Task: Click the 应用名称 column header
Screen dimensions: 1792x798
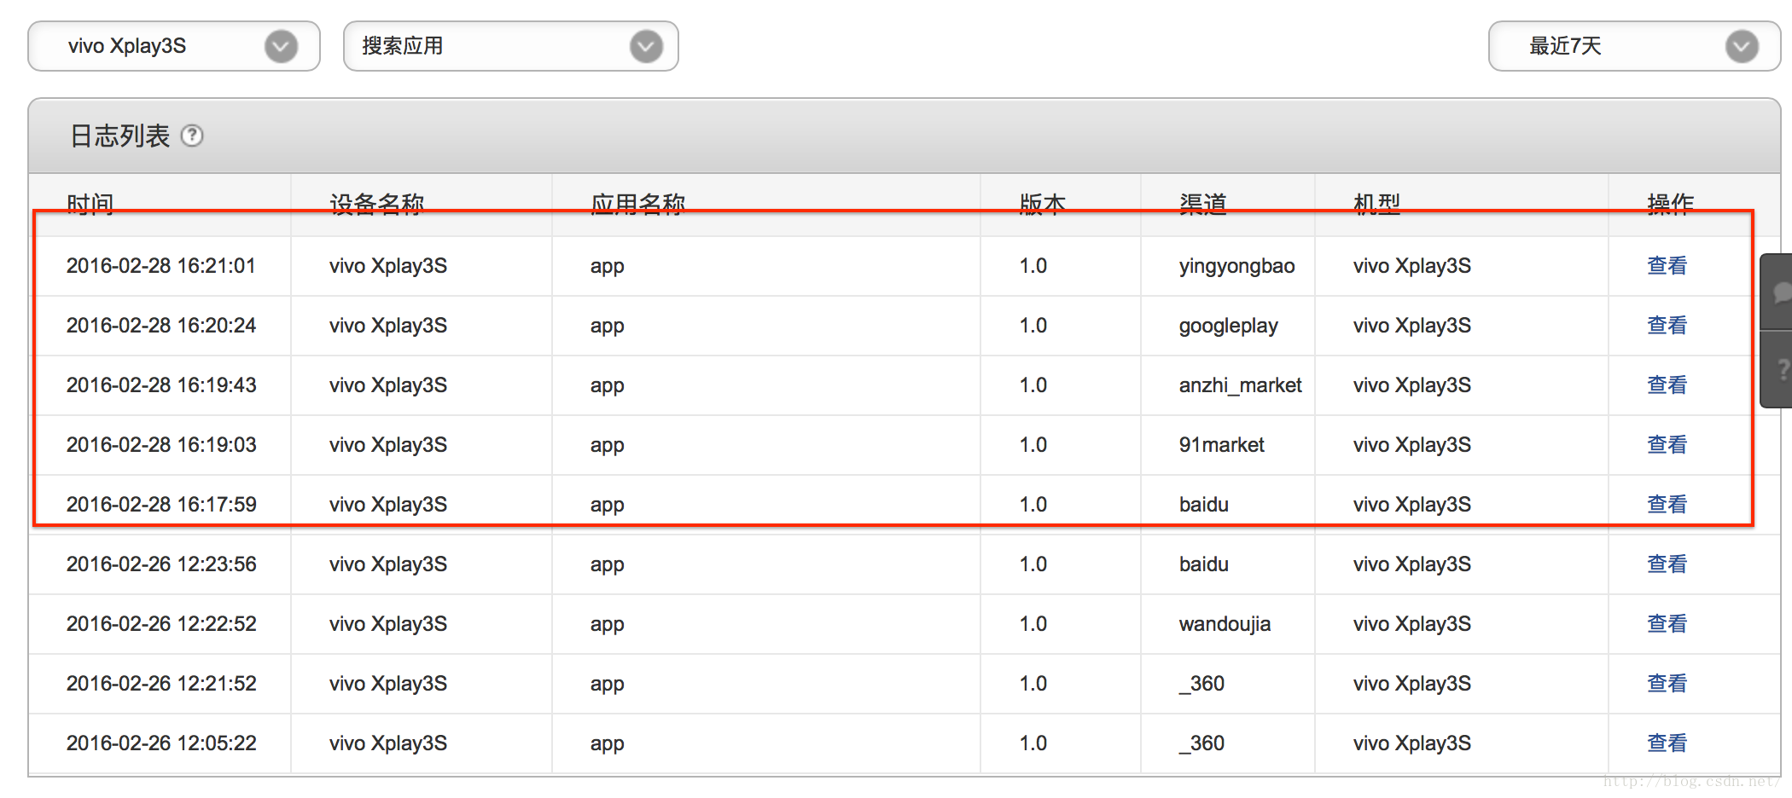Action: pyautogui.click(x=637, y=205)
